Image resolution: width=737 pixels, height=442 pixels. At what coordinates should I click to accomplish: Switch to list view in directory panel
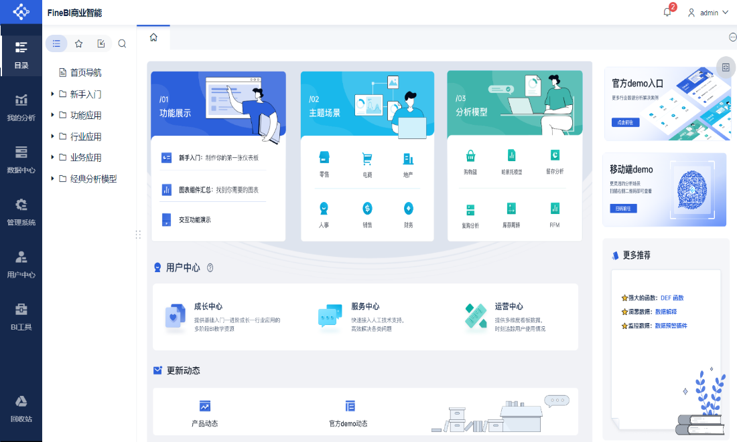point(56,43)
